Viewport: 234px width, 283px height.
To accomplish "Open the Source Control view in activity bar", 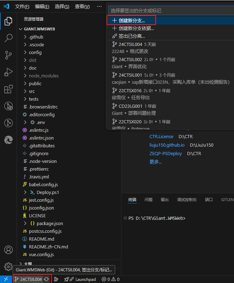I will coord(8,55).
